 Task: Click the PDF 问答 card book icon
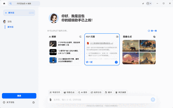tap(117, 37)
